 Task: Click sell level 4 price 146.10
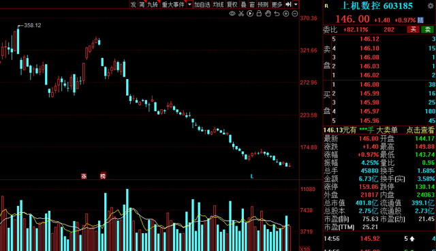coord(369,48)
